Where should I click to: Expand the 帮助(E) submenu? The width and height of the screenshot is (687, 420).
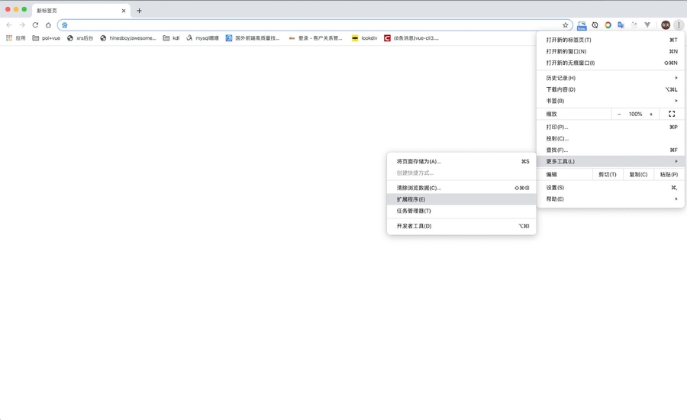(x=611, y=199)
